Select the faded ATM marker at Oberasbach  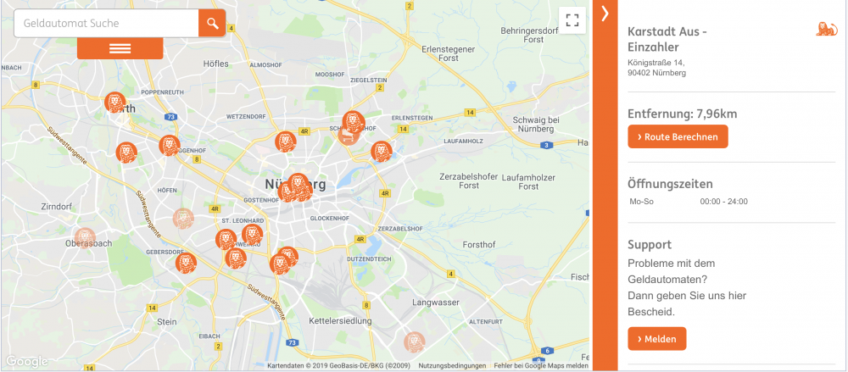pos(85,237)
